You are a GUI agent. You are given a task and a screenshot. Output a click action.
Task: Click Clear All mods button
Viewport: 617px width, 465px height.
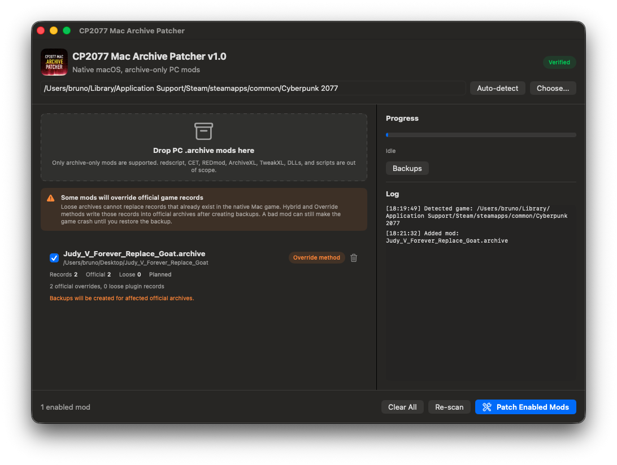[402, 407]
